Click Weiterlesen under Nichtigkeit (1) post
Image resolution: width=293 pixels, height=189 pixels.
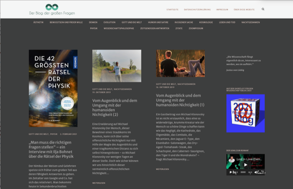[163, 169]
